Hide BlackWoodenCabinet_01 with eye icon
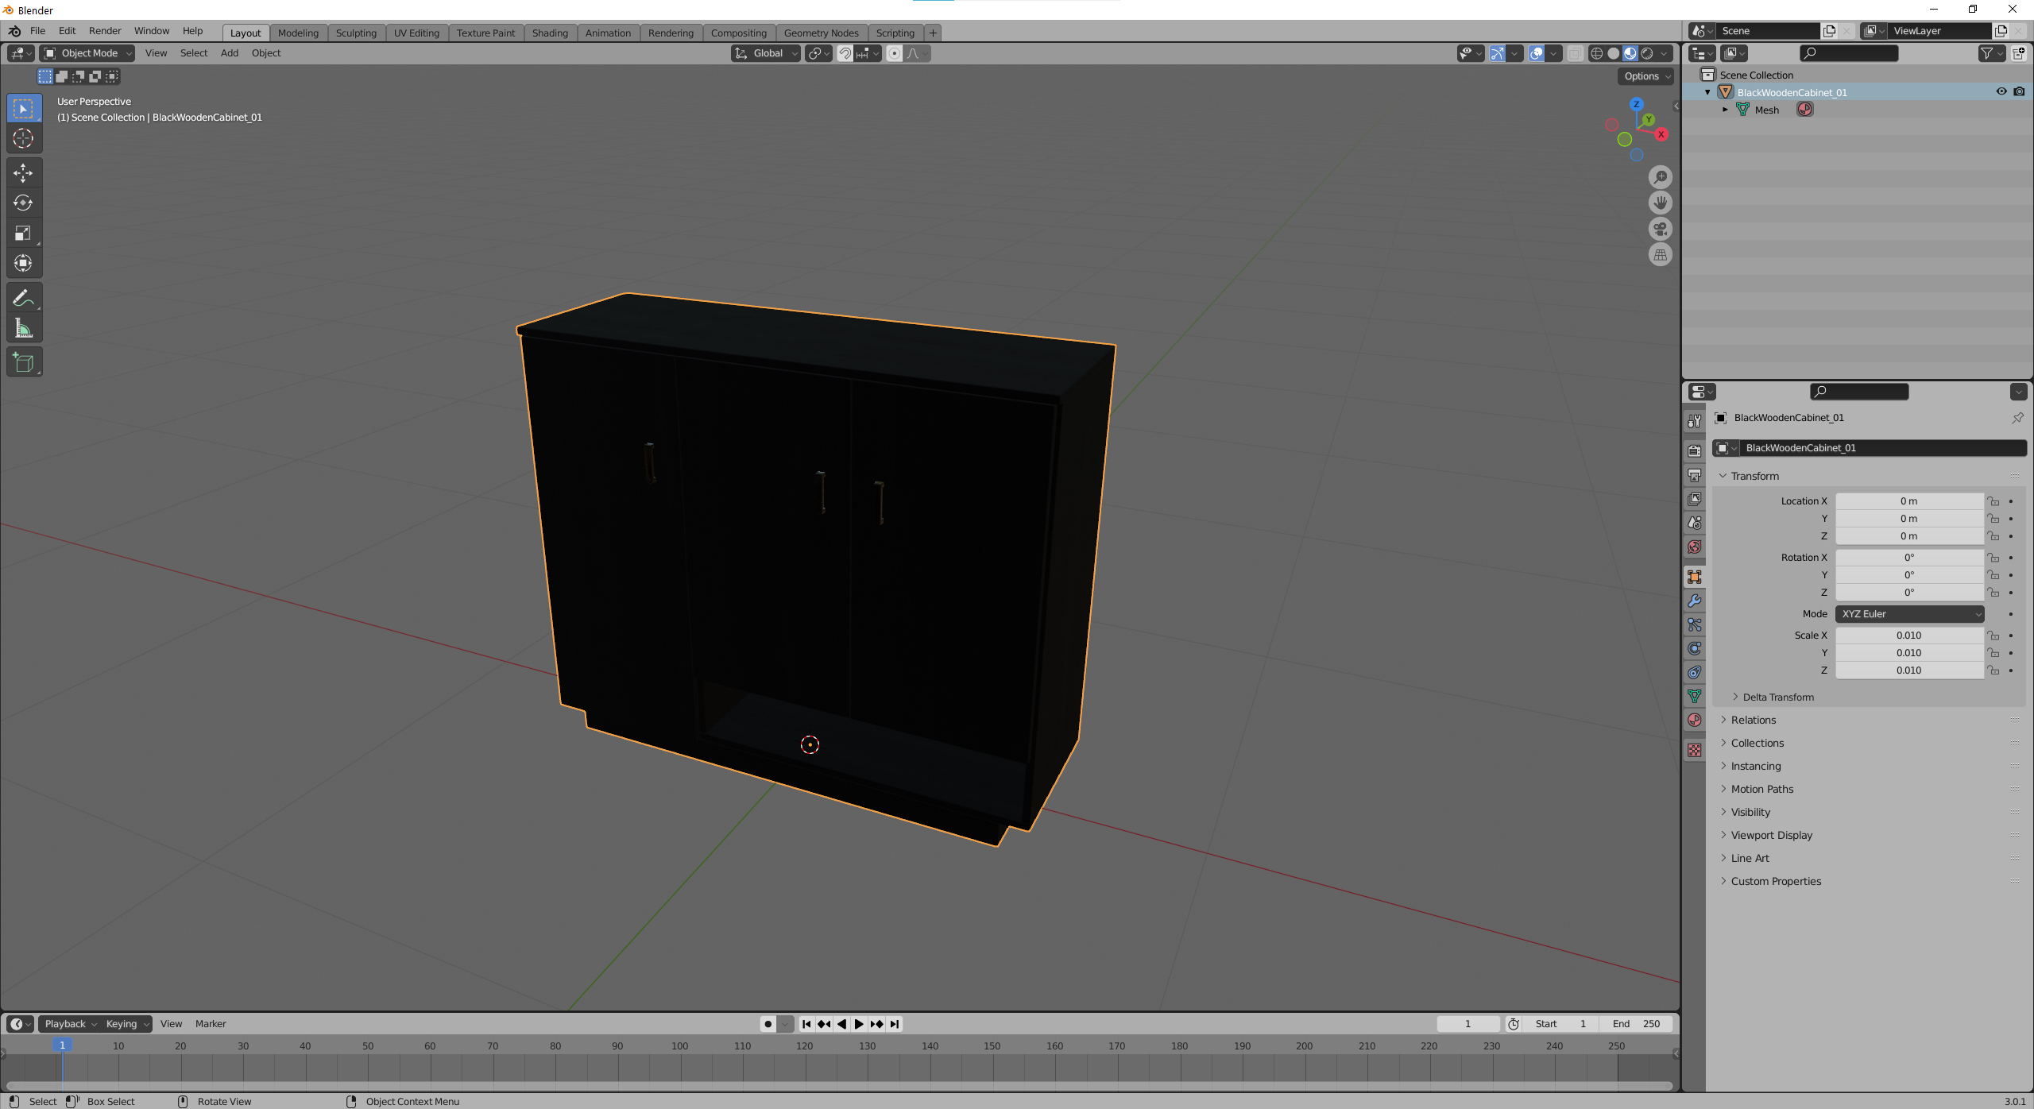This screenshot has width=2034, height=1109. 2001,92
